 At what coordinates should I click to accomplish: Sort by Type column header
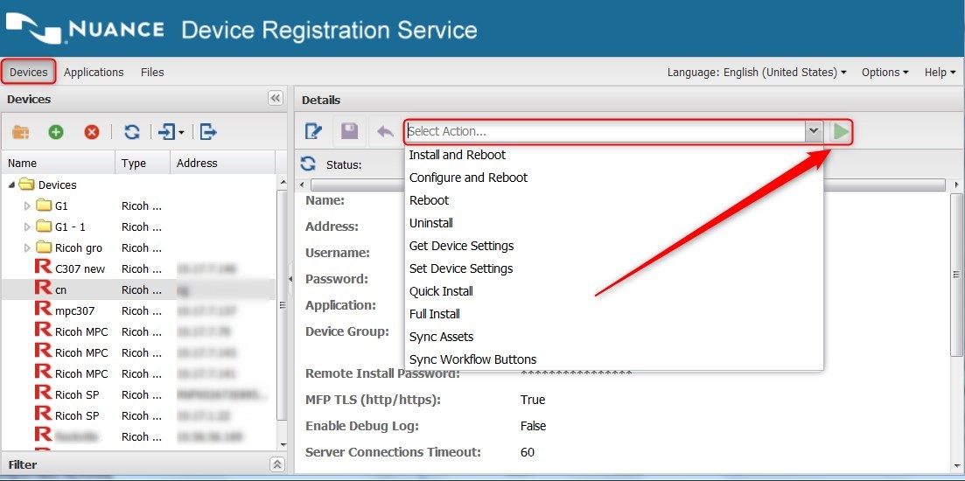tap(143, 163)
